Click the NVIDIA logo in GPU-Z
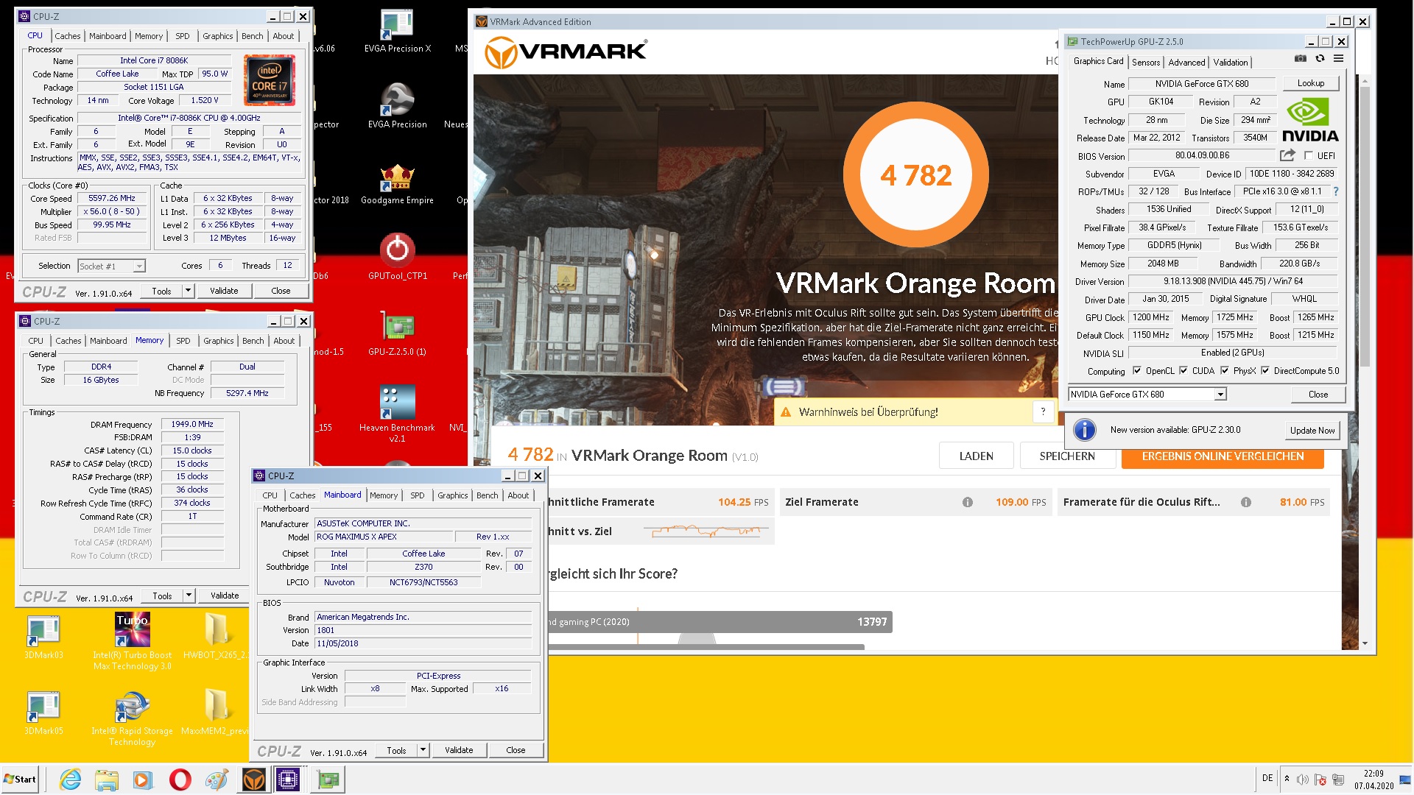This screenshot has width=1414, height=795. (1310, 121)
